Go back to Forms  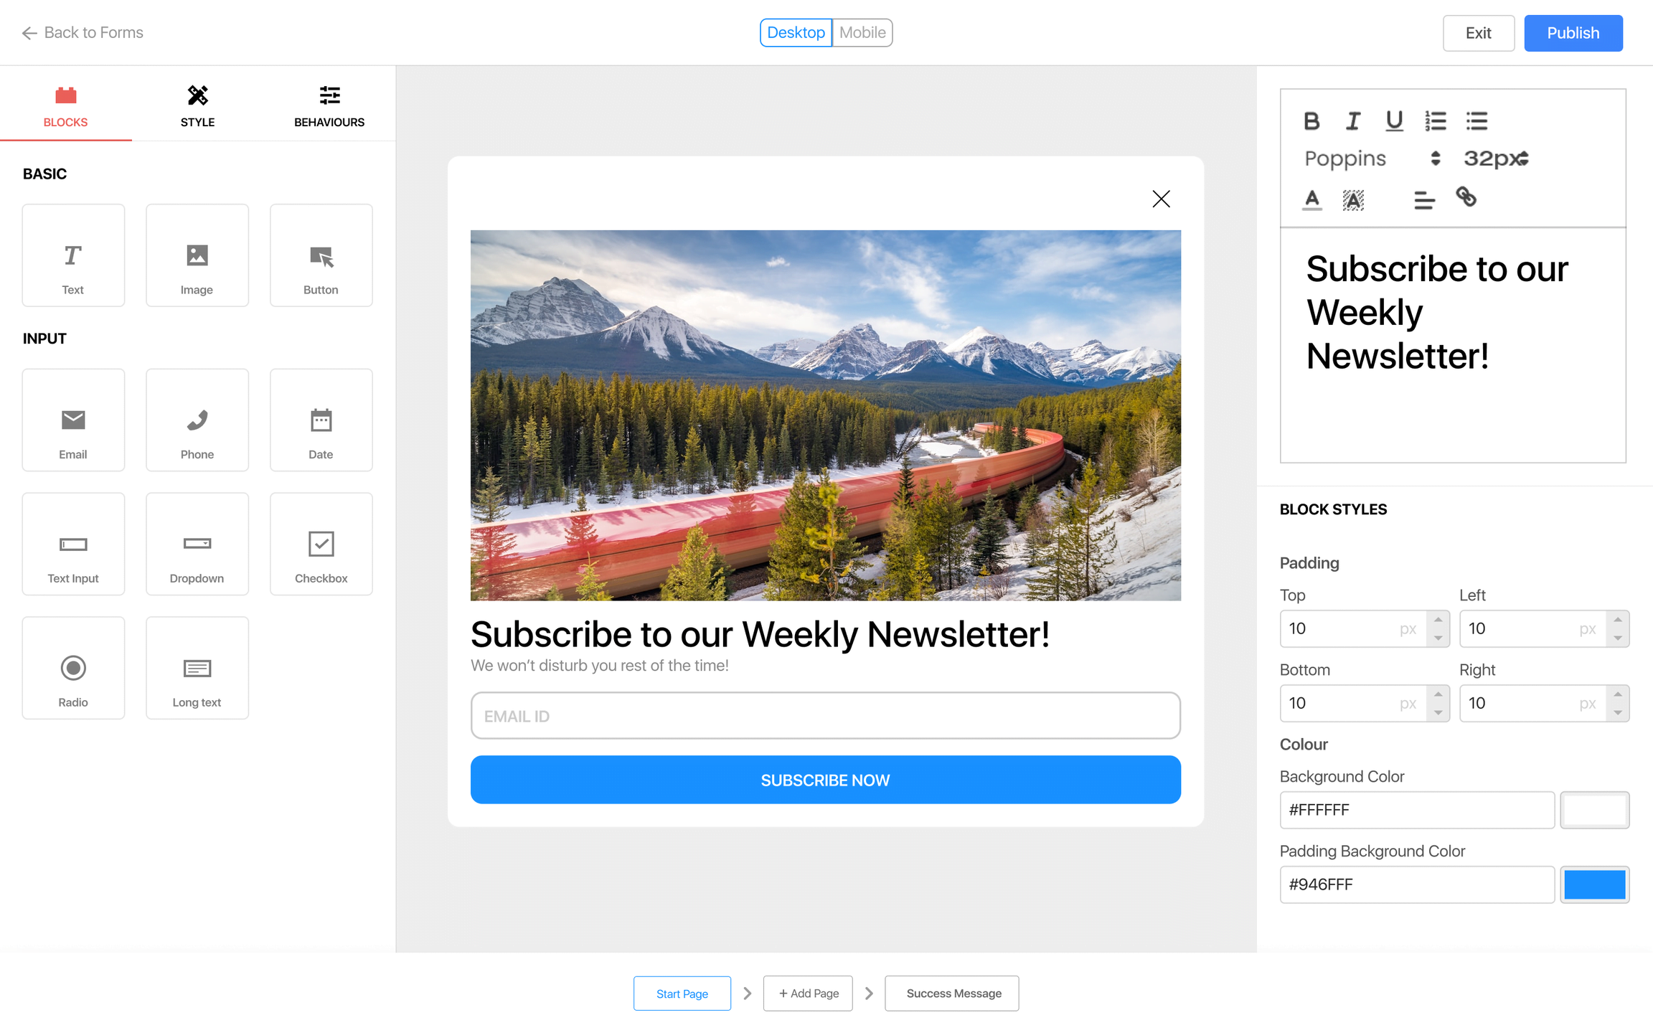click(x=83, y=32)
